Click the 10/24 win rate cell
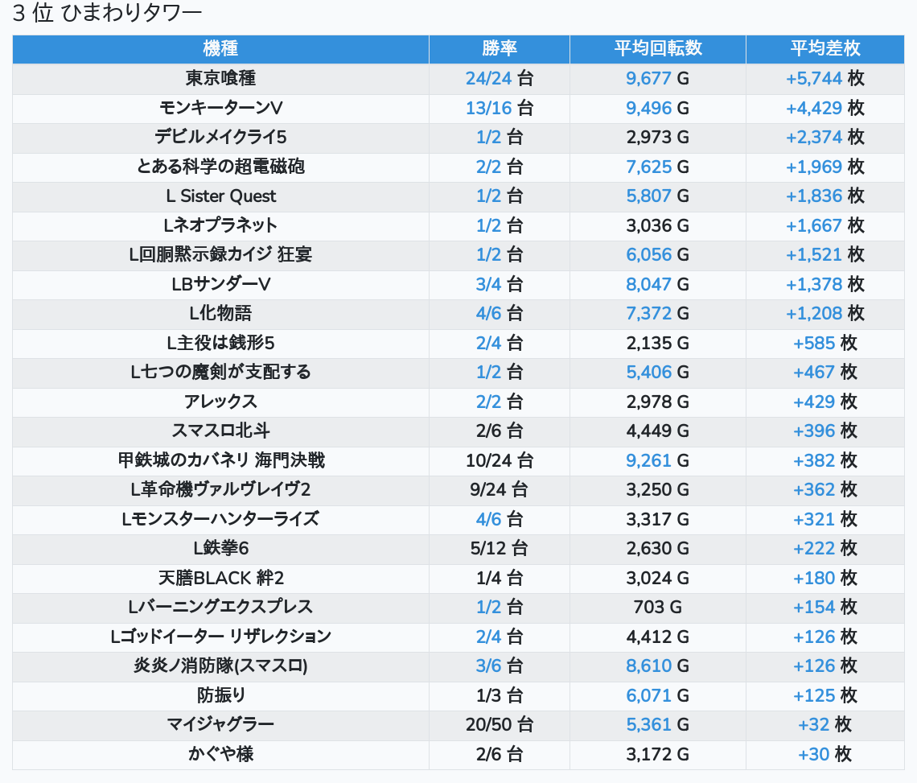 click(x=499, y=460)
